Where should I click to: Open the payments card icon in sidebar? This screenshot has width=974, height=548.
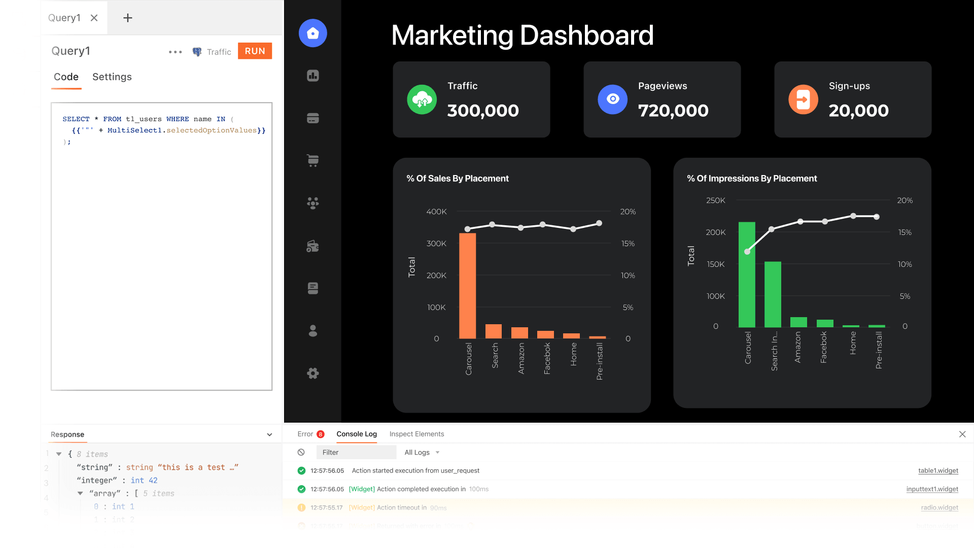[312, 118]
